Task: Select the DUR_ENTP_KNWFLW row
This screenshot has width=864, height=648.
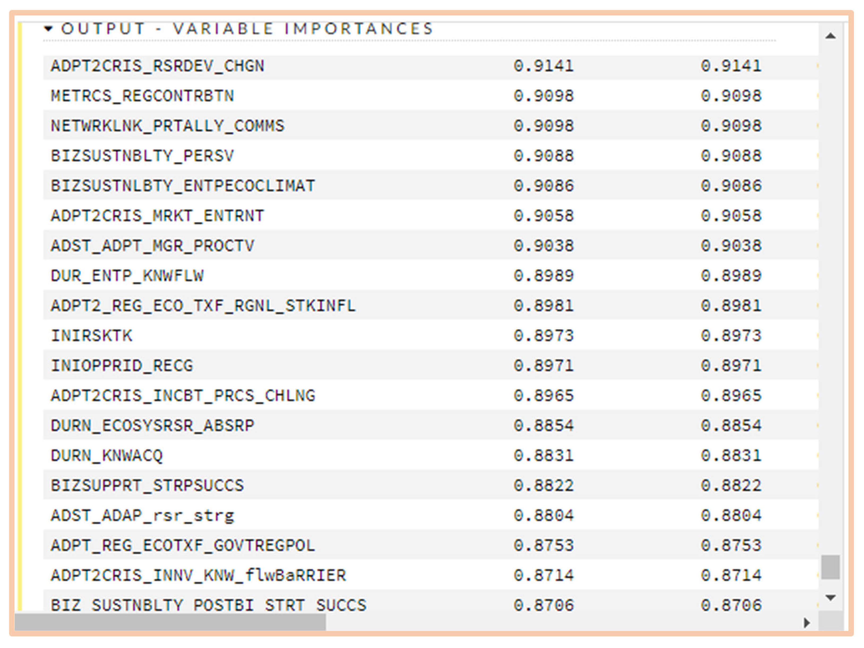Action: (x=127, y=276)
